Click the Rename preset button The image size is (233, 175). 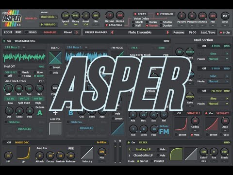click(x=179, y=33)
